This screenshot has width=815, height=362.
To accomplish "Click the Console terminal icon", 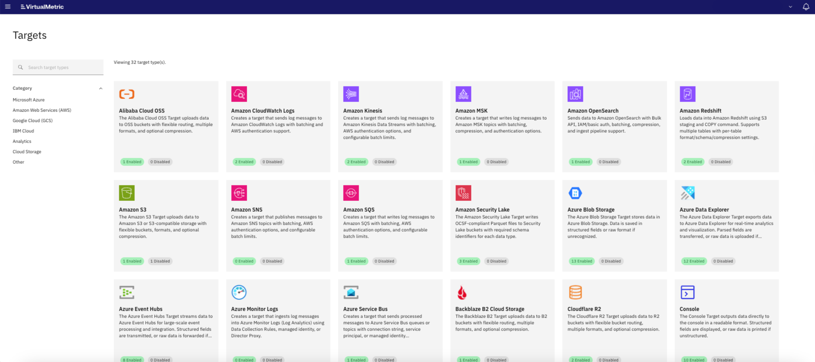I will coord(688,292).
